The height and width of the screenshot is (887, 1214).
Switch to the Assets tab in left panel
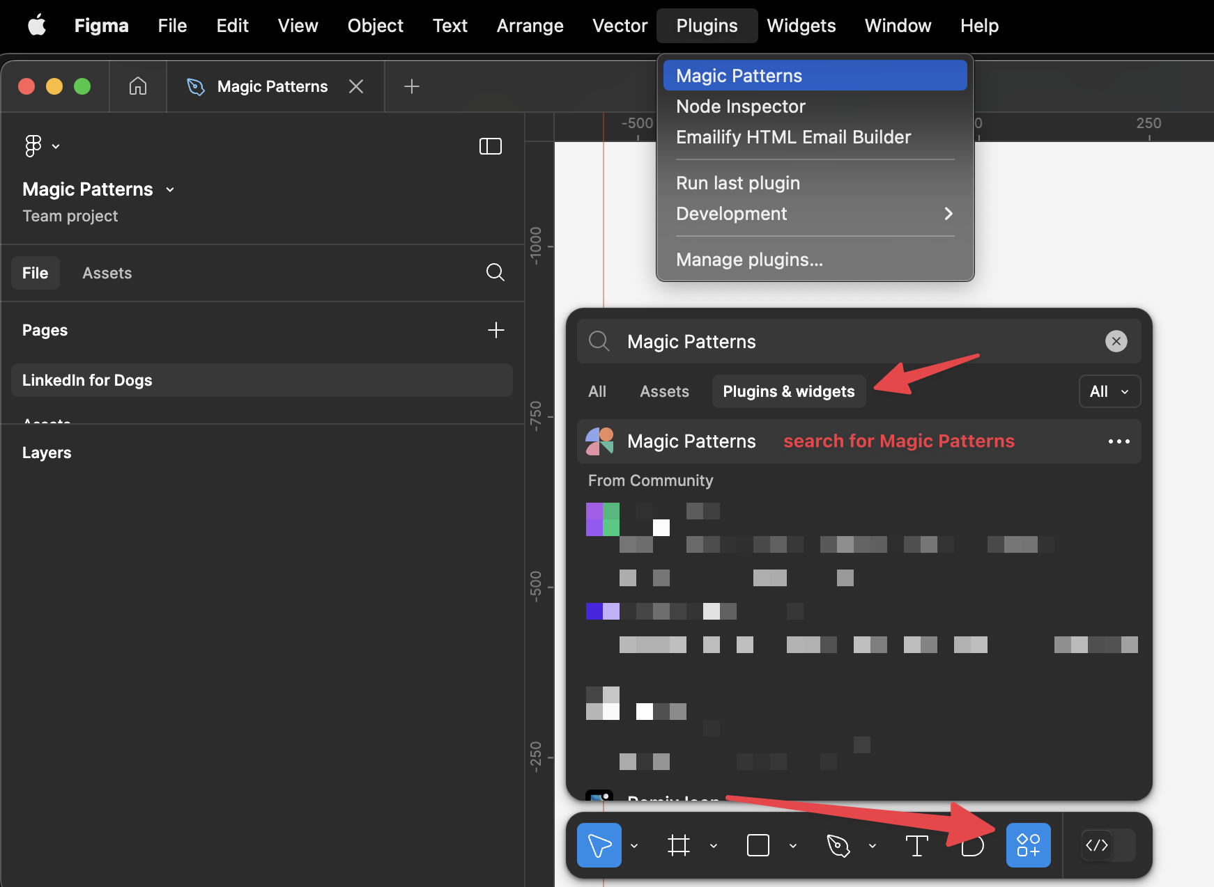[x=107, y=273]
